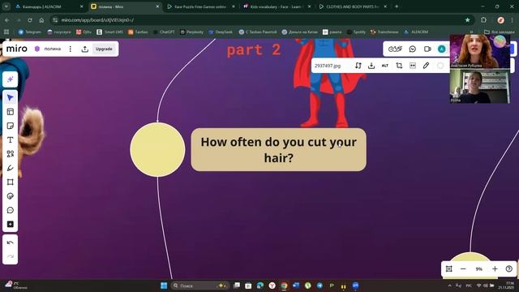
Task: Open the all bookmarks folder
Action: tap(500, 32)
